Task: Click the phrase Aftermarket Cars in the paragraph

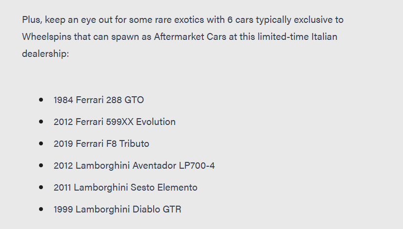Action: tap(190, 36)
